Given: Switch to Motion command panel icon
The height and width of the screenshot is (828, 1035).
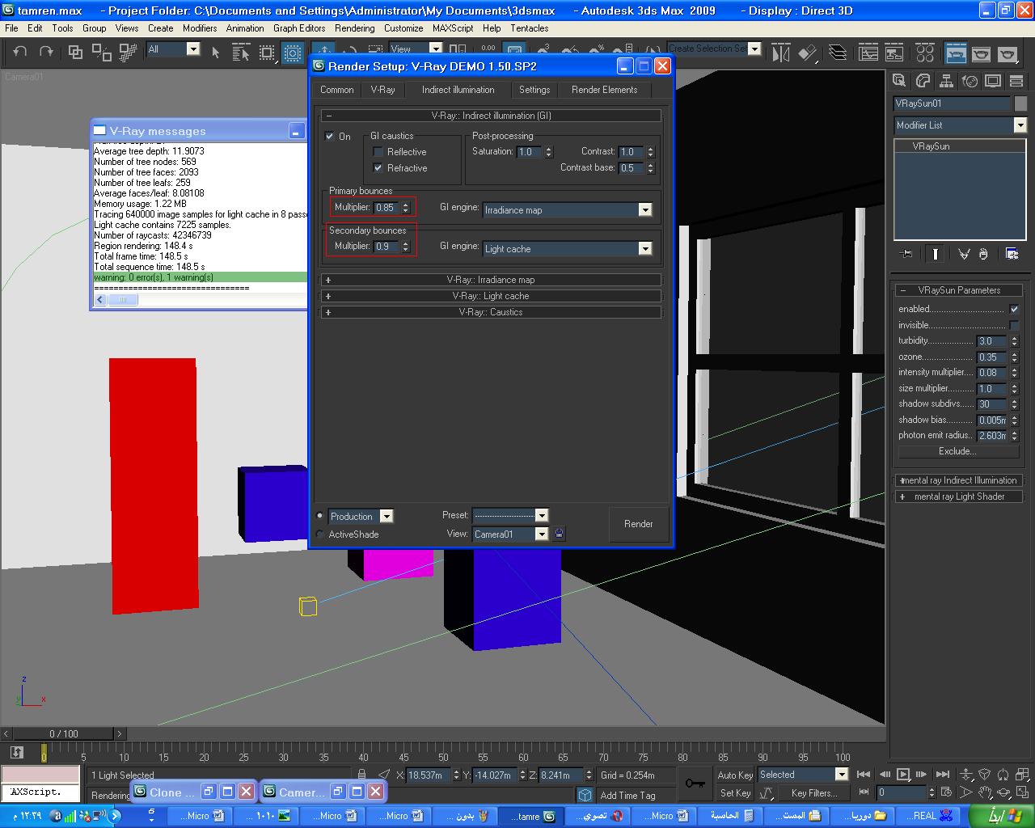Looking at the screenshot, I should (970, 80).
